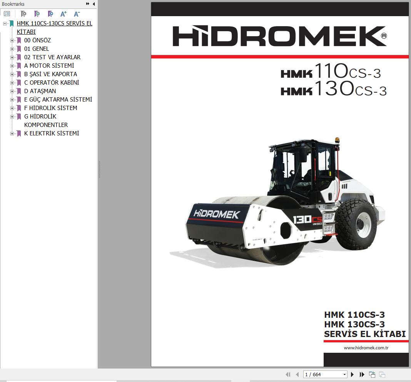Select the 02 TEST VE AYARLAR bookmark
This screenshot has height=382, width=411.
52,57
